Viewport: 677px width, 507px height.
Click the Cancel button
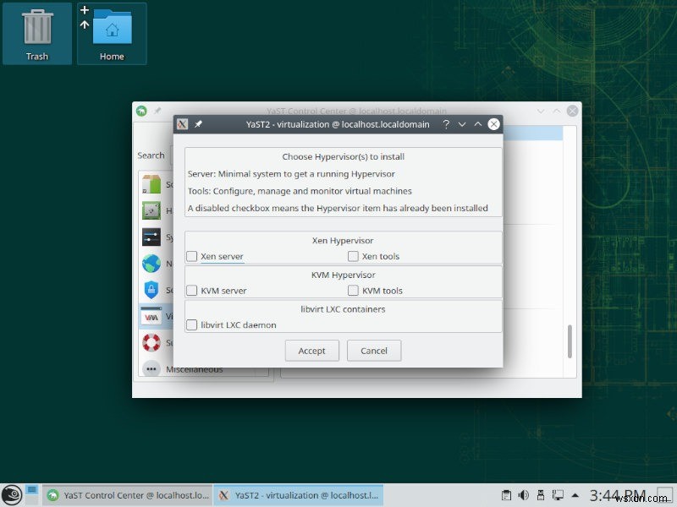pos(374,351)
